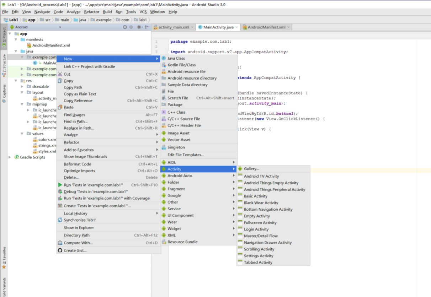
Task: Click the Debug Tests bug icon
Action: (x=60, y=192)
